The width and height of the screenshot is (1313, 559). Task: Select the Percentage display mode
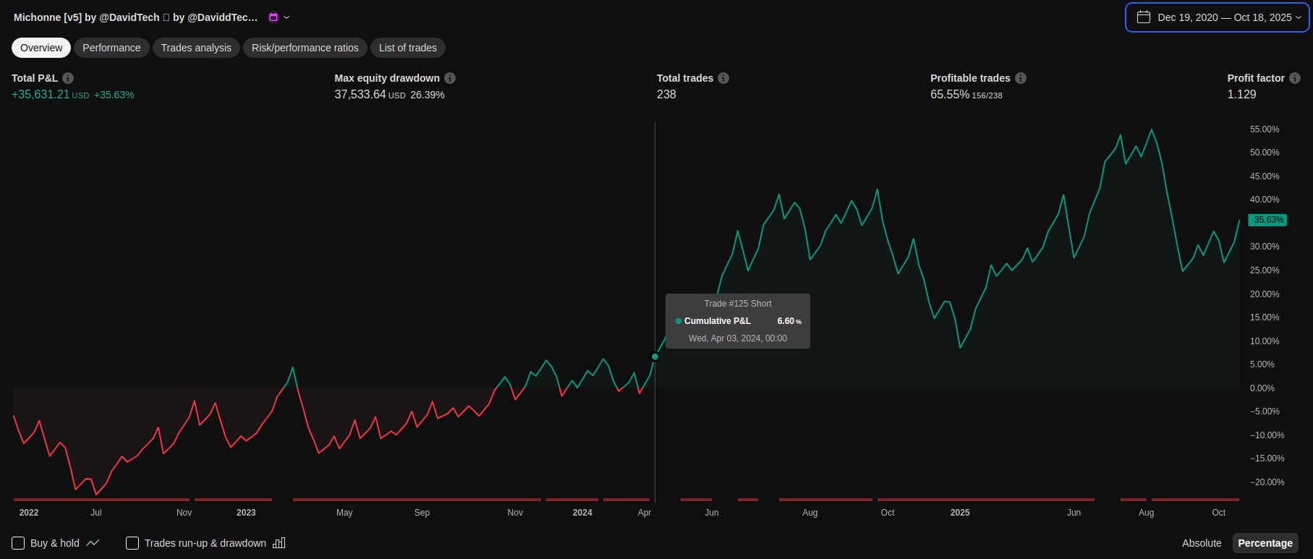coord(1265,543)
